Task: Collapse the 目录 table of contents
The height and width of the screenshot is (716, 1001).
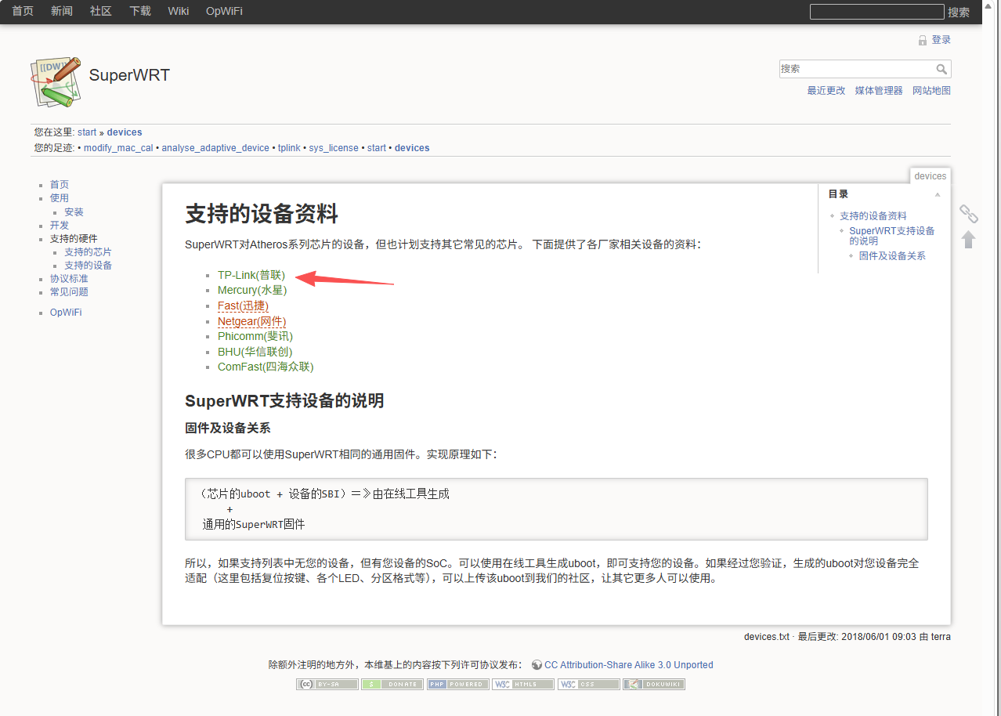Action: 938,194
